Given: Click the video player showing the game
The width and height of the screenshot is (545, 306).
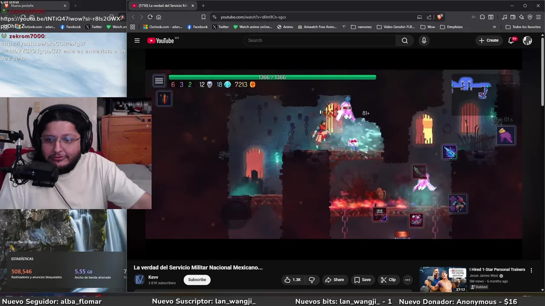Looking at the screenshot, I should coord(334,154).
